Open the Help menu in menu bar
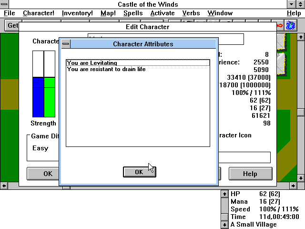Viewport: 305px width, 229px height. point(294,13)
